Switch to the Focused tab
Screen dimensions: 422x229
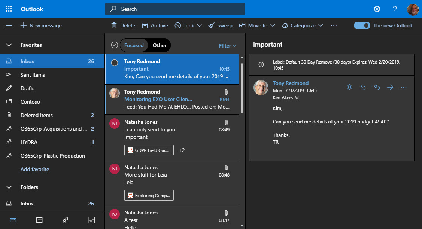(134, 45)
